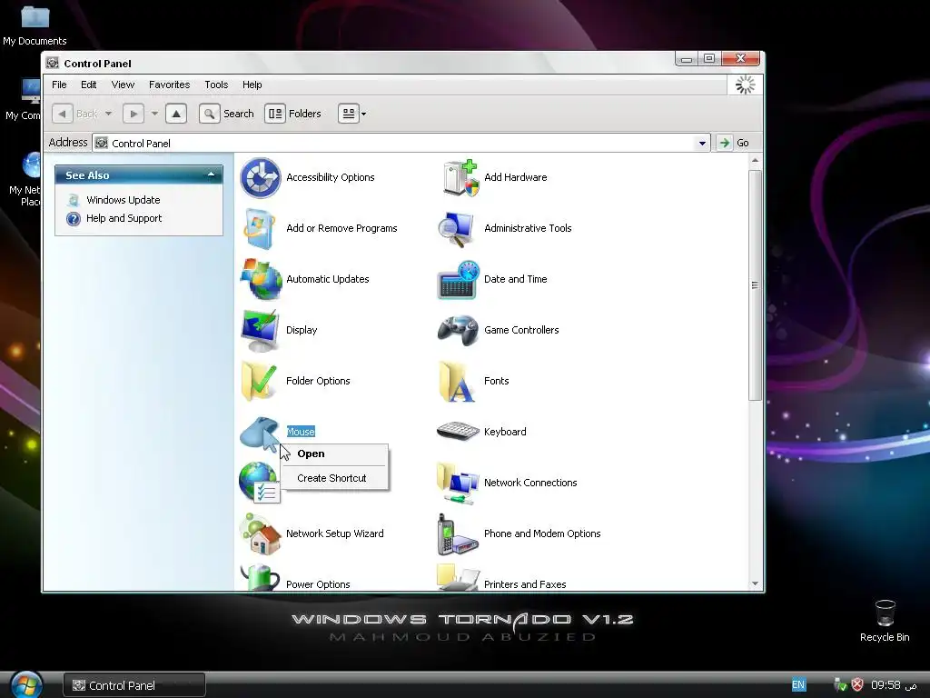Open the Display monitor icon
This screenshot has width=930, height=698.
click(261, 331)
